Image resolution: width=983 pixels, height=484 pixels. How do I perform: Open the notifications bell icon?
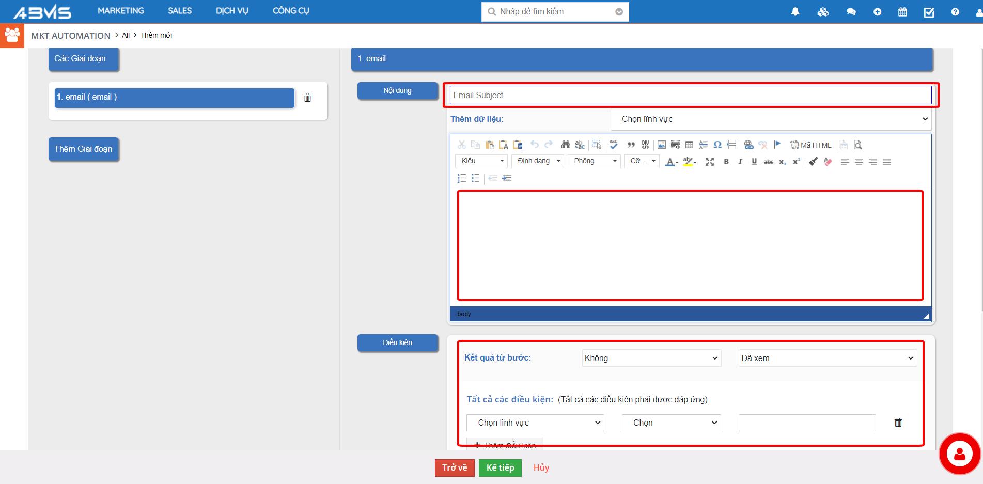[x=795, y=12]
